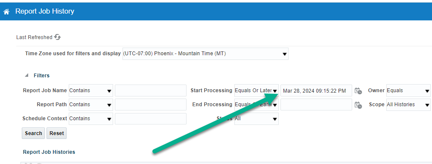Image resolution: width=432 pixels, height=164 pixels.
Task: Click the Reset button
Action: tap(56, 133)
